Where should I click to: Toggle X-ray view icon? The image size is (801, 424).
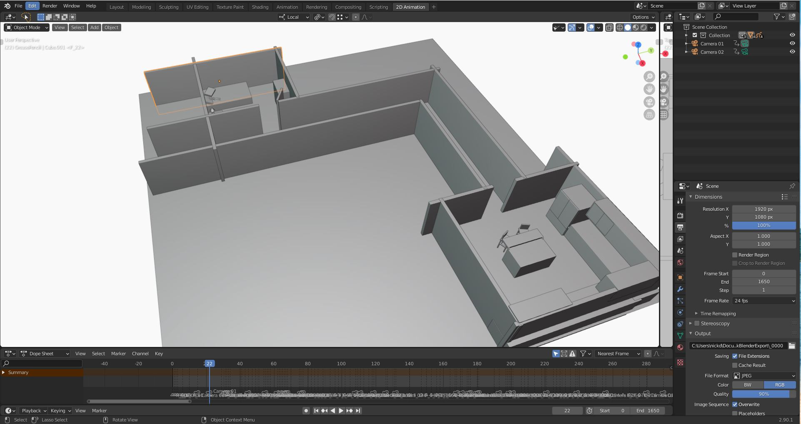pos(609,27)
